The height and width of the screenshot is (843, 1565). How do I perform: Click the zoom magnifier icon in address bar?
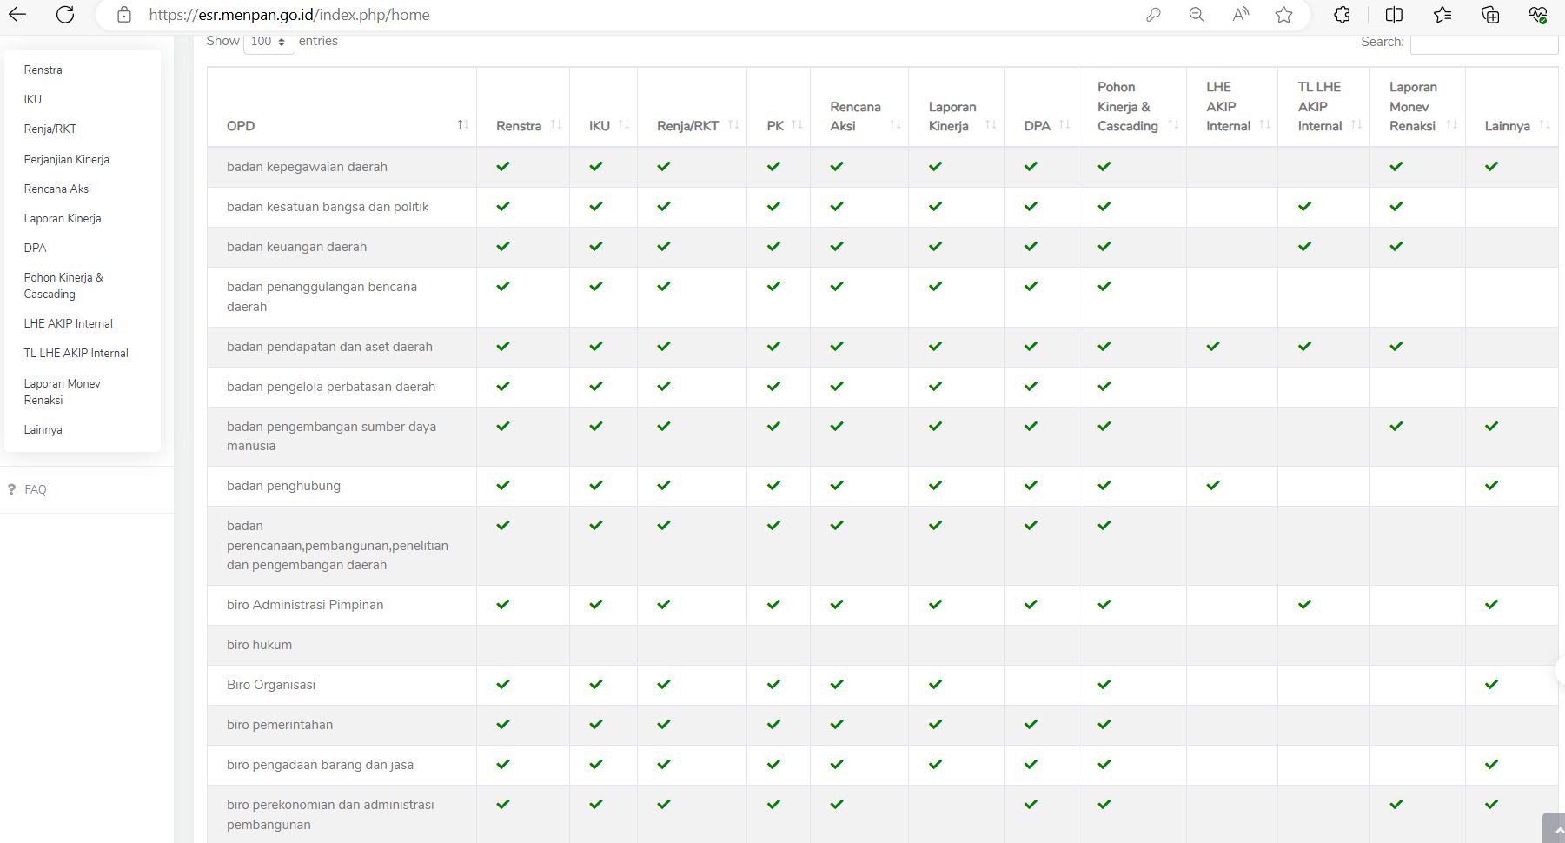pos(1197,15)
